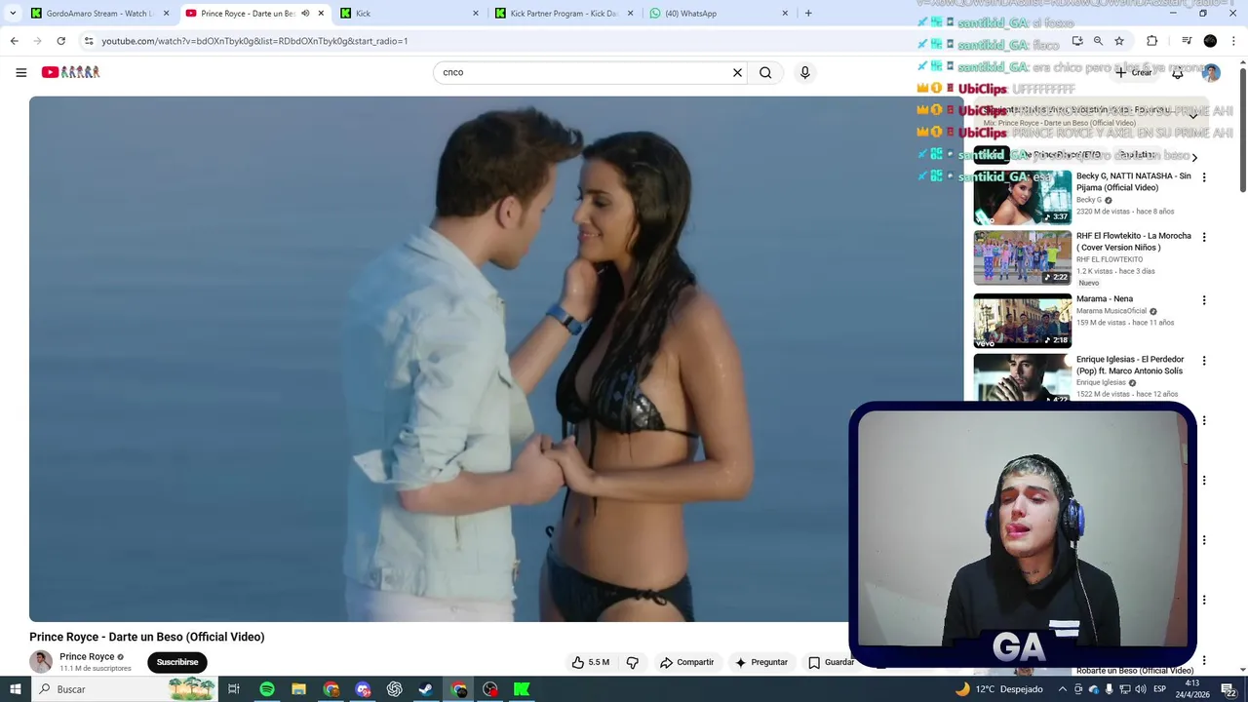This screenshot has height=702, width=1248.
Task: Show hidden system tray icons chevron
Action: [x=1063, y=689]
